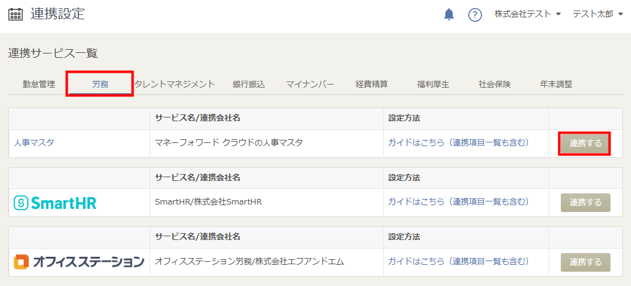This screenshot has height=286, width=631.
Task: Open the SmartHR guide link
Action: point(458,201)
